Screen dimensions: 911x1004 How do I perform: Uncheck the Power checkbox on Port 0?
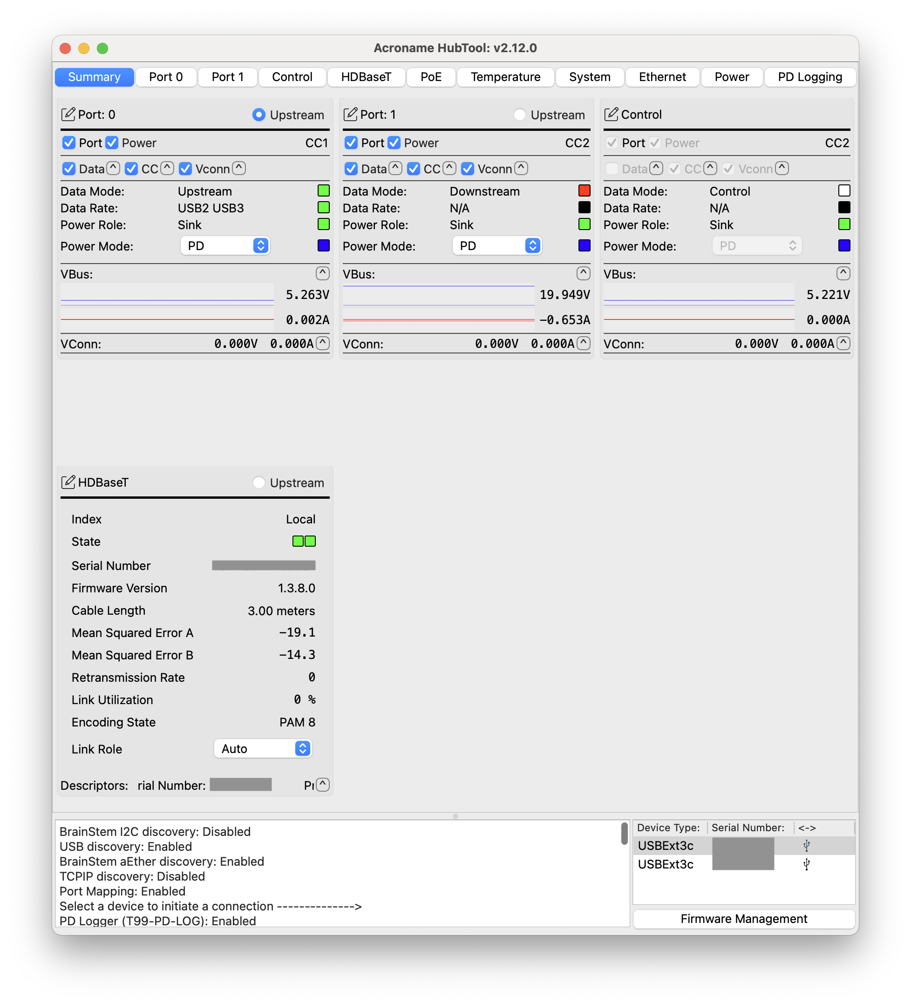[112, 143]
